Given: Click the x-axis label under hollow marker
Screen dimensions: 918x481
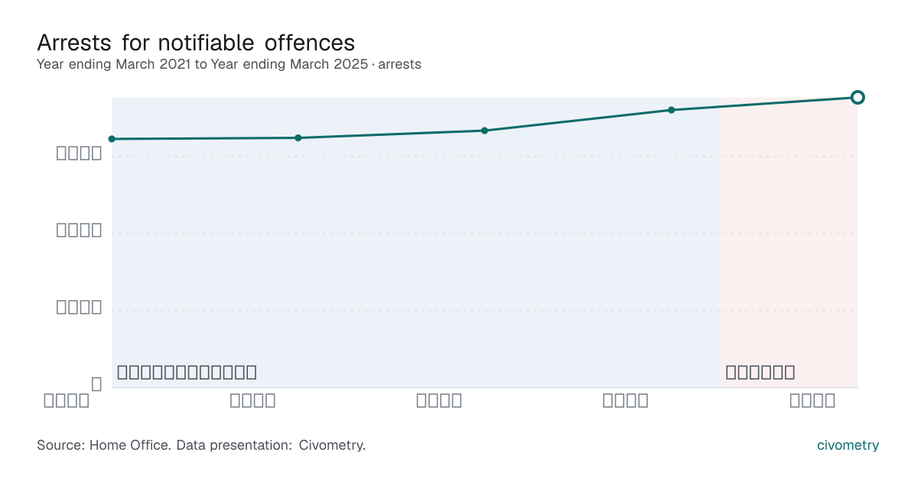Looking at the screenshot, I should coord(812,400).
